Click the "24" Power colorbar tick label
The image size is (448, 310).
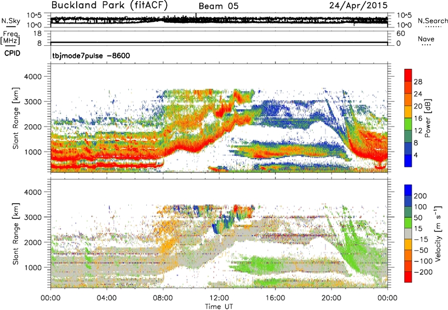(418, 94)
